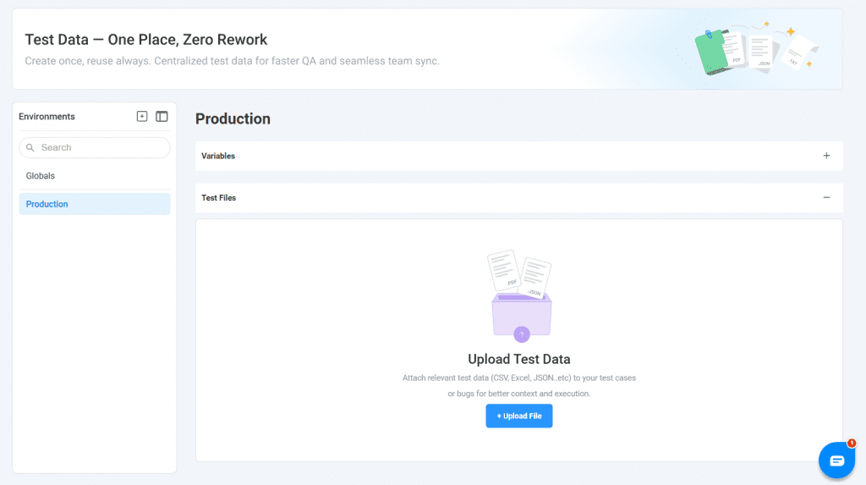This screenshot has height=485, width=866.
Task: Expand the Variables section with the plus
Action: click(826, 156)
